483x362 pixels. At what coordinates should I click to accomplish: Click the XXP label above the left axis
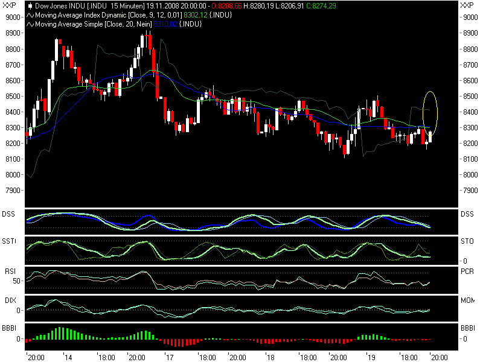[x=9, y=5]
